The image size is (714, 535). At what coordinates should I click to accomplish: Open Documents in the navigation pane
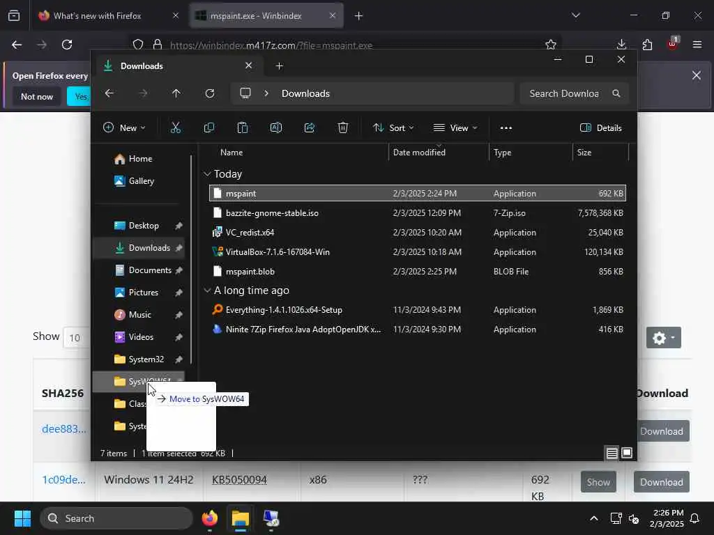point(139,270)
